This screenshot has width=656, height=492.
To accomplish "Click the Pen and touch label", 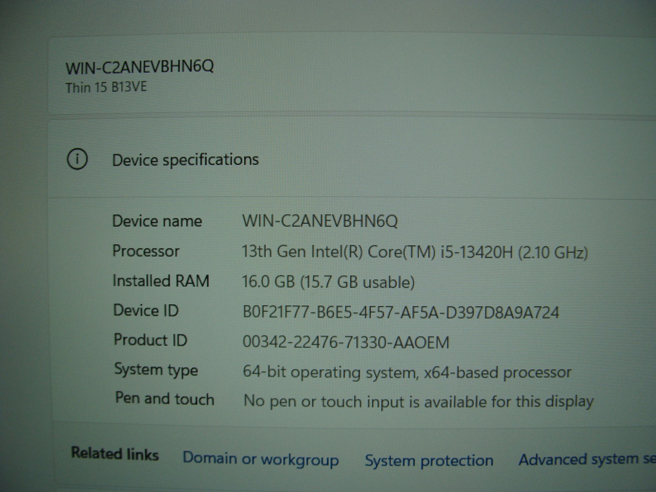I will click(x=164, y=399).
